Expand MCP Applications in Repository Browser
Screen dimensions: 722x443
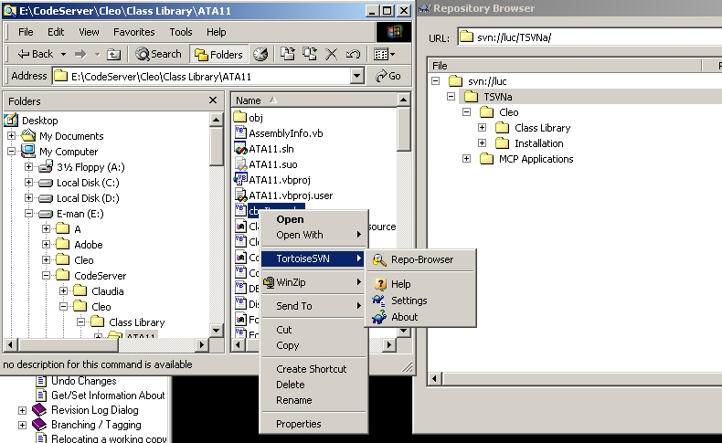point(466,159)
